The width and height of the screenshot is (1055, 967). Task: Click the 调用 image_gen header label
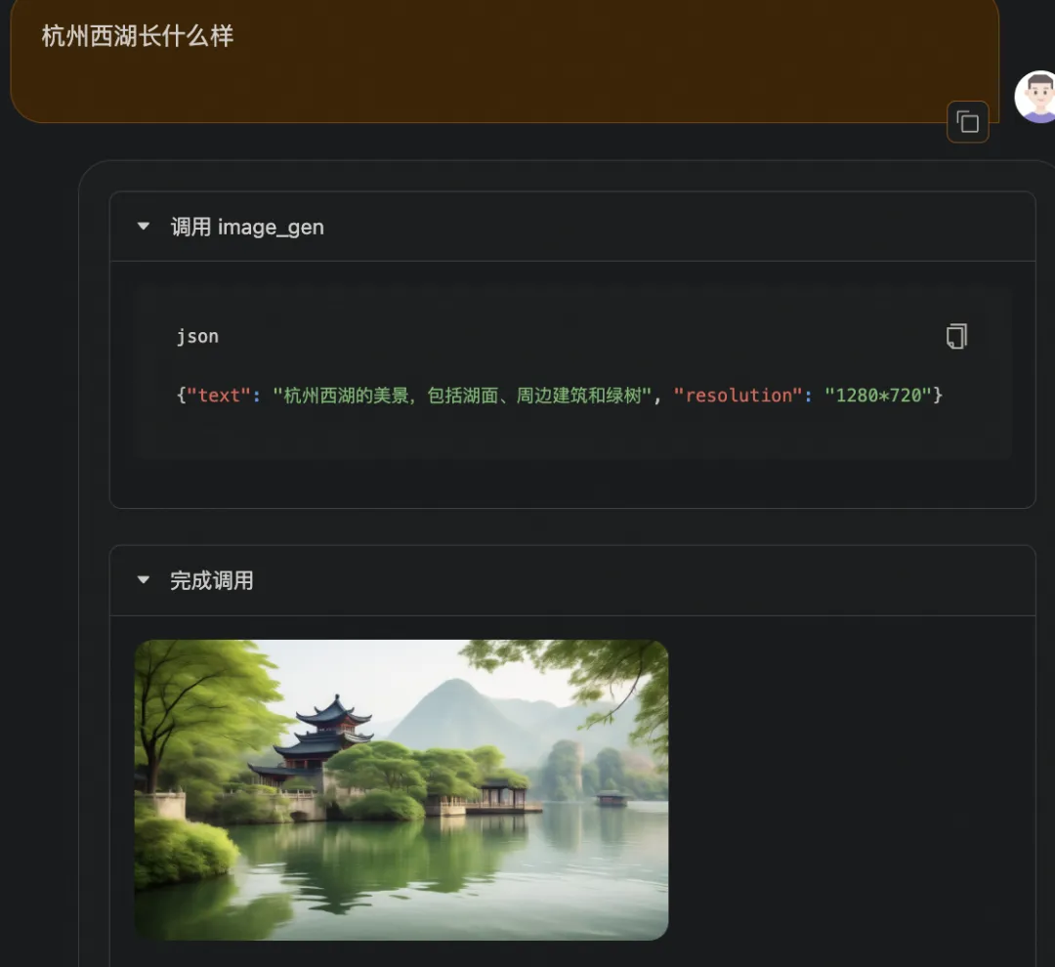(x=248, y=226)
